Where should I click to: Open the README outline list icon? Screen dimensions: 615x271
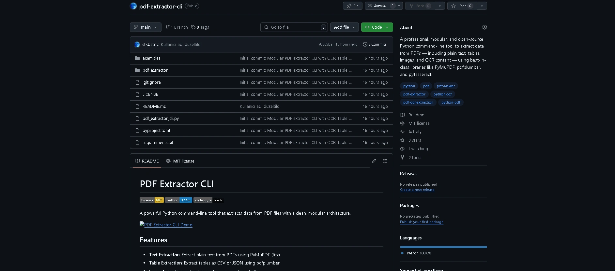point(385,161)
